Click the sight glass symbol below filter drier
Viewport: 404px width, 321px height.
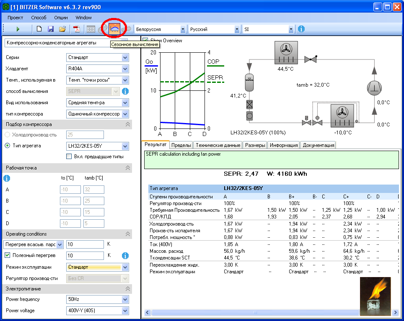point(249,116)
